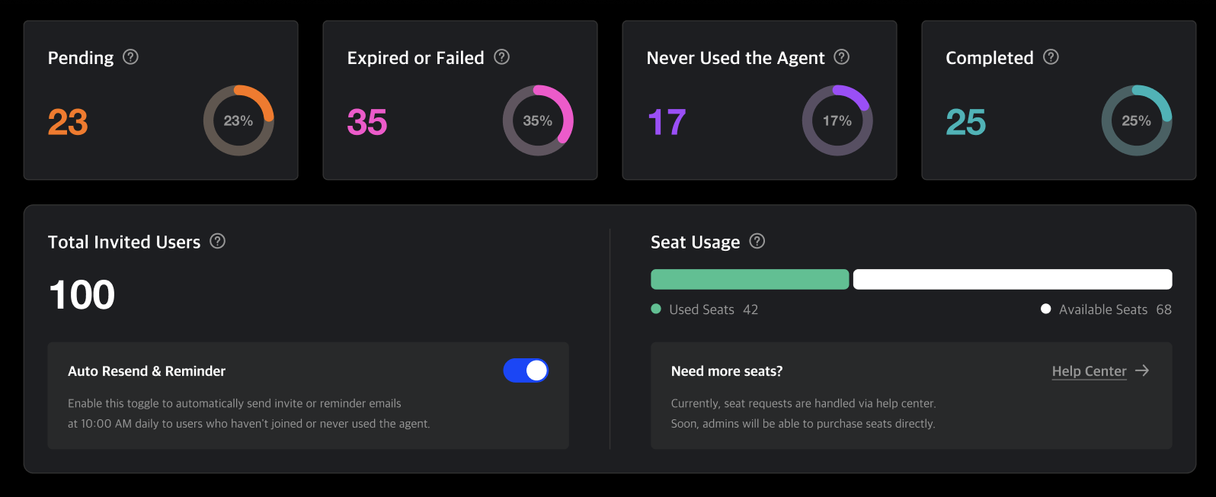Click the help icon beside Pending

click(130, 56)
